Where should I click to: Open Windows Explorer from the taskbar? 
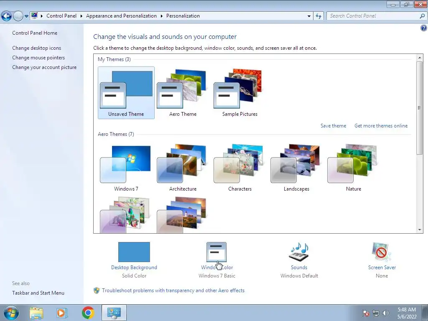[x=36, y=313]
